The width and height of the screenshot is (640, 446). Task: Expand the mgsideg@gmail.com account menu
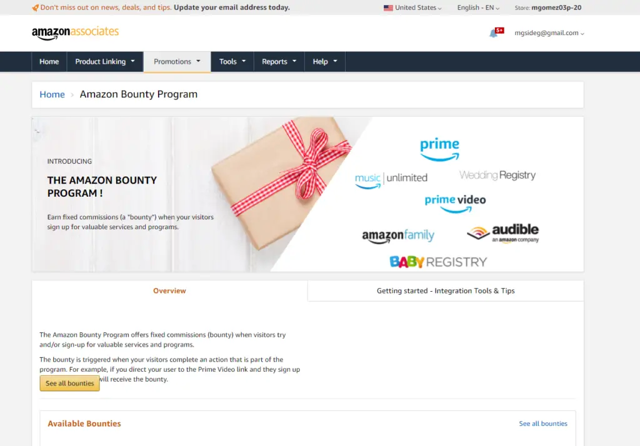pyautogui.click(x=549, y=33)
